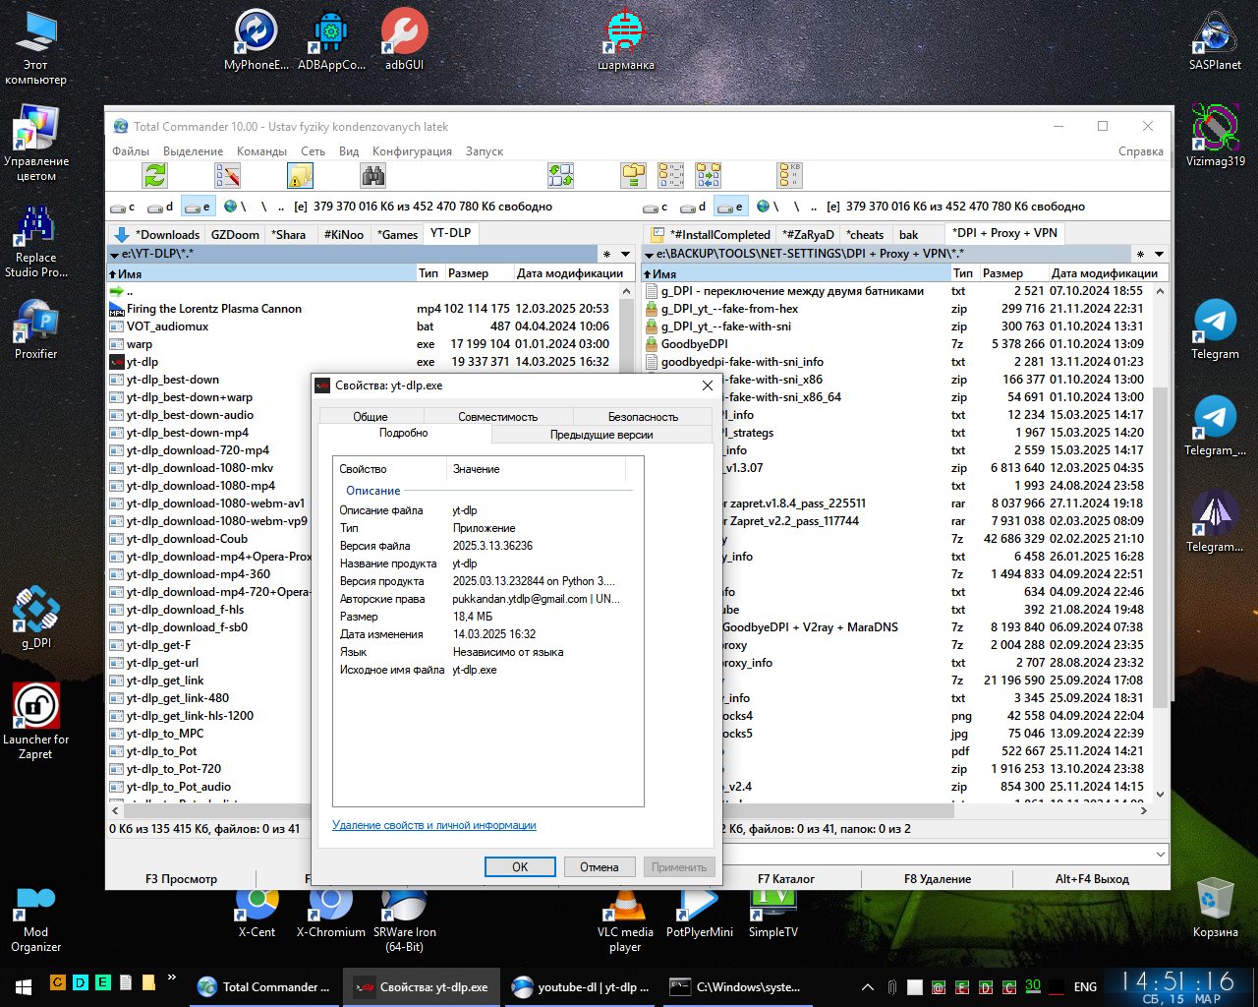This screenshot has width=1258, height=1007.
Task: Open Файлы menu in Total Commander
Action: [131, 151]
